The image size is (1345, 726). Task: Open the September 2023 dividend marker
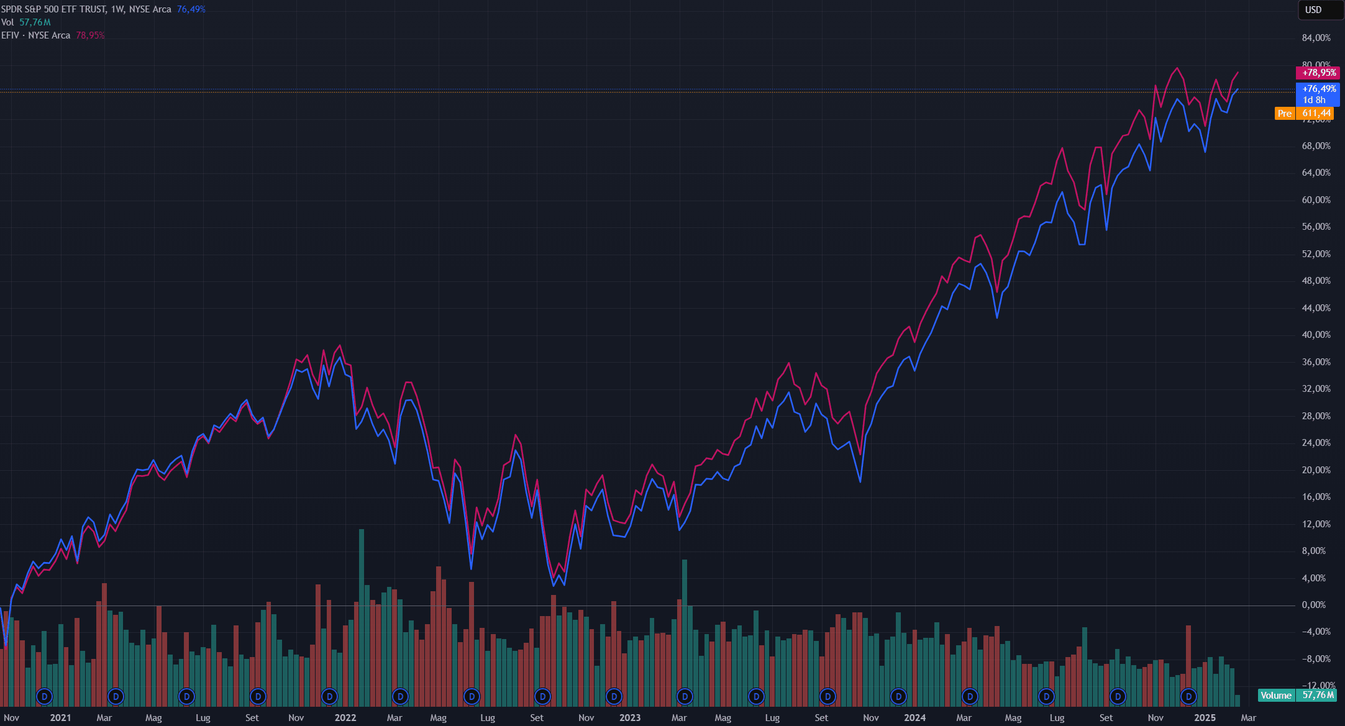(828, 697)
